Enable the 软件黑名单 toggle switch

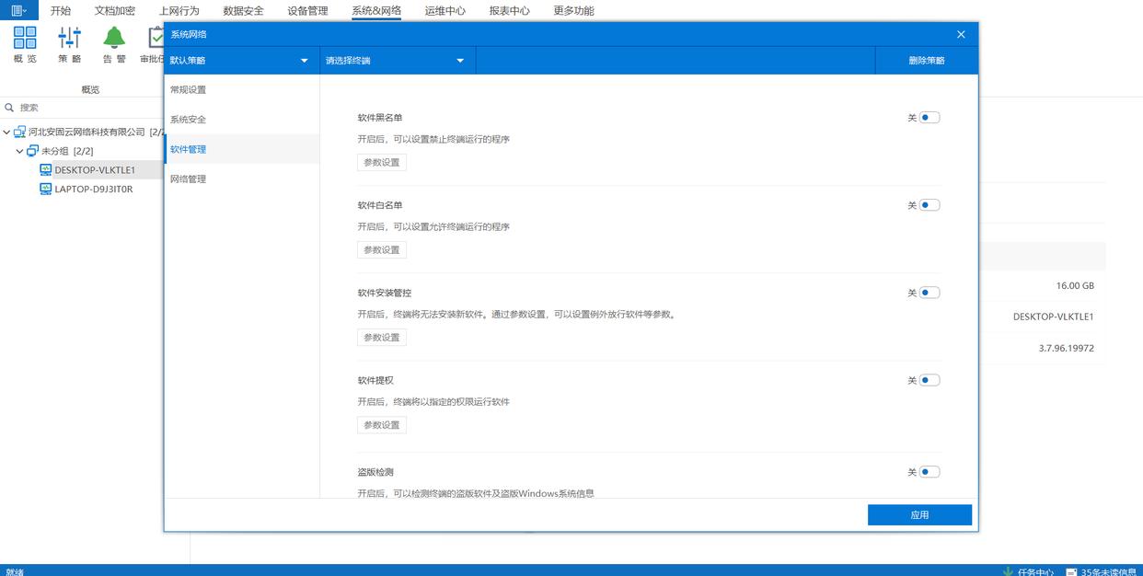pos(929,118)
